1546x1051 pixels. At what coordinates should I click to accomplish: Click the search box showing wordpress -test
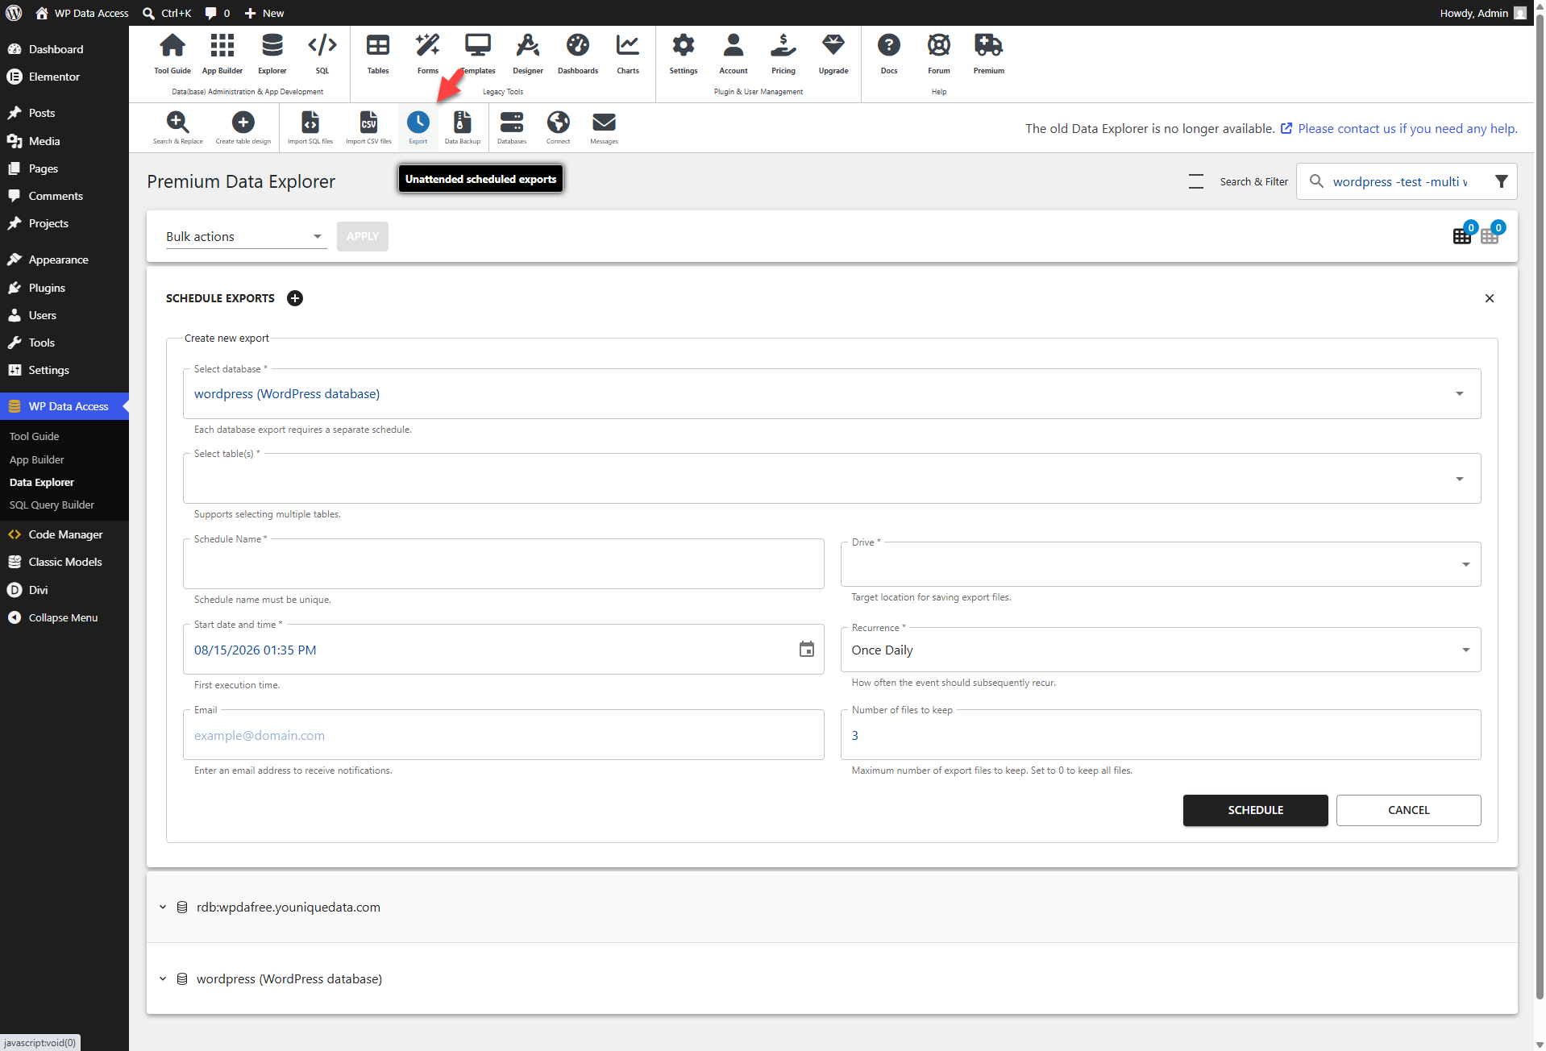coord(1399,181)
